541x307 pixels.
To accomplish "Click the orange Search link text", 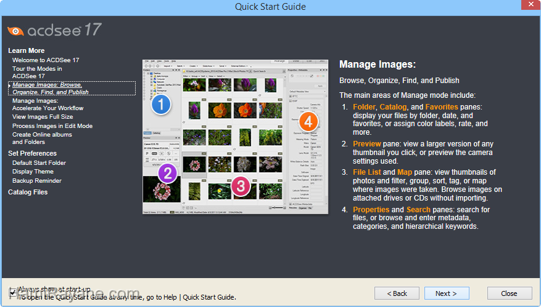I will (x=418, y=210).
